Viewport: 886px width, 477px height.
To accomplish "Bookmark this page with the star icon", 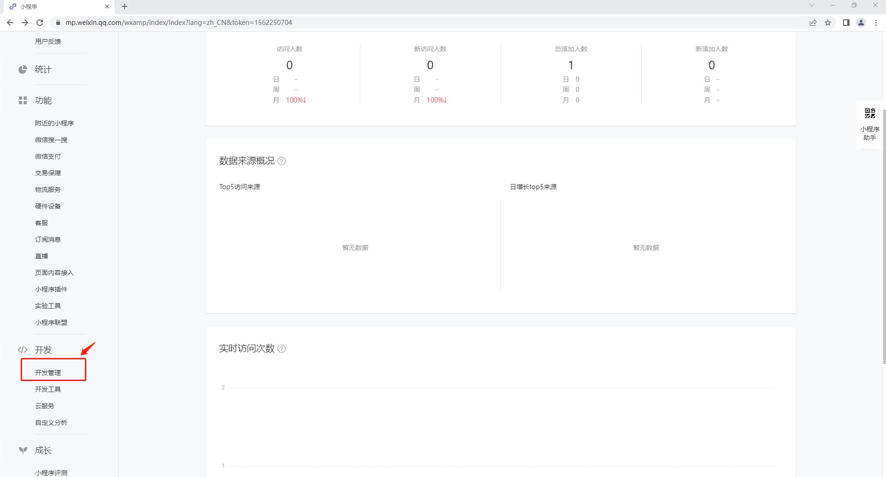I will click(828, 23).
